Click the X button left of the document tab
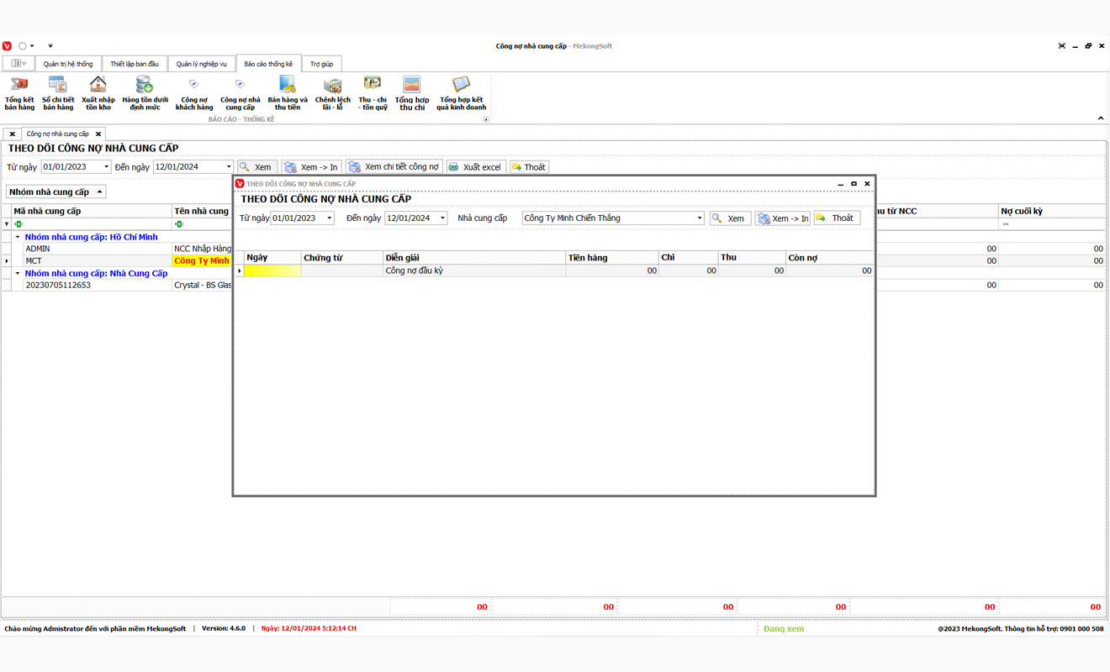Image resolution: width=1110 pixels, height=672 pixels. (13, 134)
